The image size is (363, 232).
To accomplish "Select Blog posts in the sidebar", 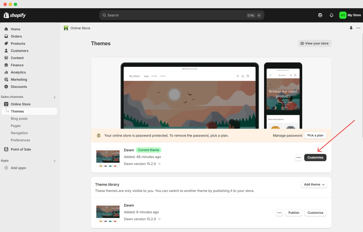I will pos(19,118).
